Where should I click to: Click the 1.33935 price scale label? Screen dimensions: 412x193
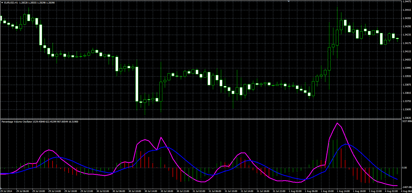point(407,76)
